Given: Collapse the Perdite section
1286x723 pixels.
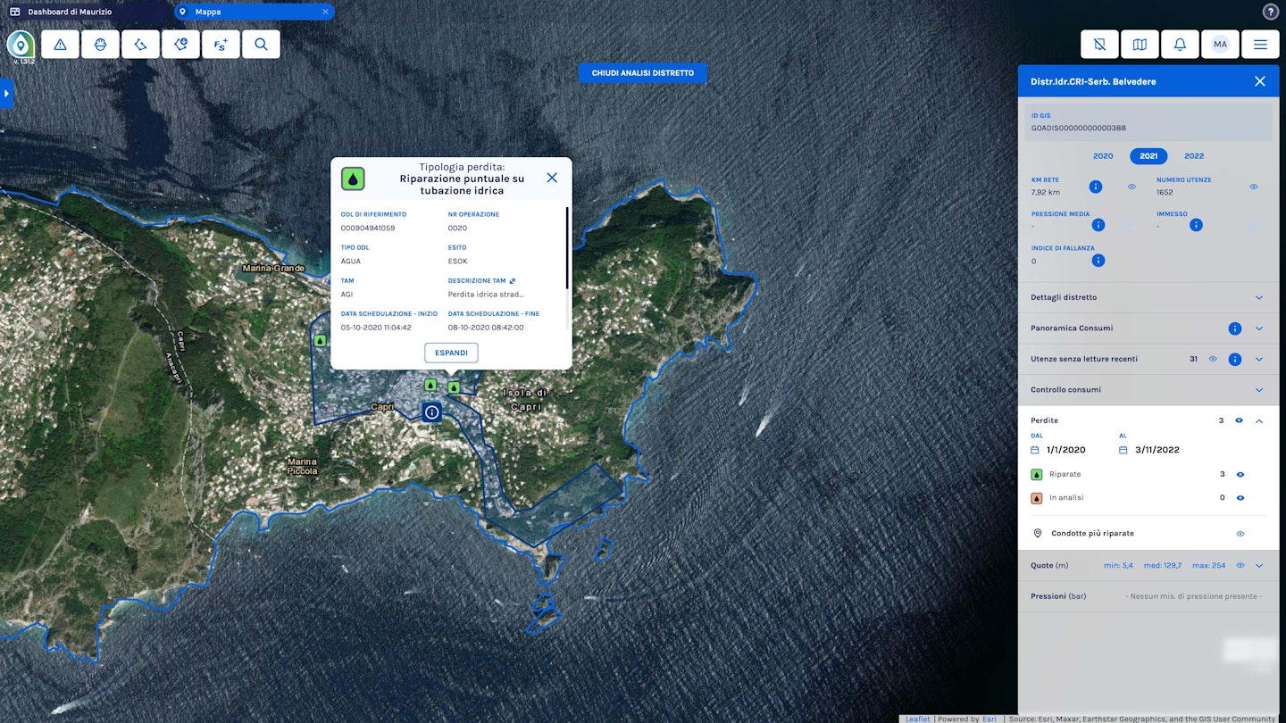Looking at the screenshot, I should click(x=1259, y=420).
